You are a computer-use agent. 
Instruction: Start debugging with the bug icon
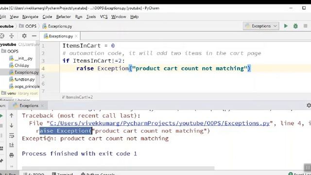pyautogui.click(x=295, y=26)
